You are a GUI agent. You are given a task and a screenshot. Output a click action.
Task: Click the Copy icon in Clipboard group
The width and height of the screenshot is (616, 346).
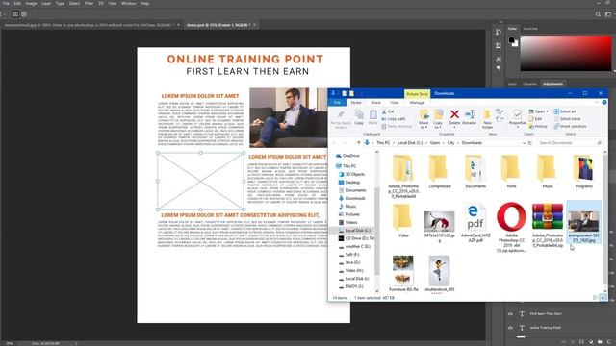[359, 114]
